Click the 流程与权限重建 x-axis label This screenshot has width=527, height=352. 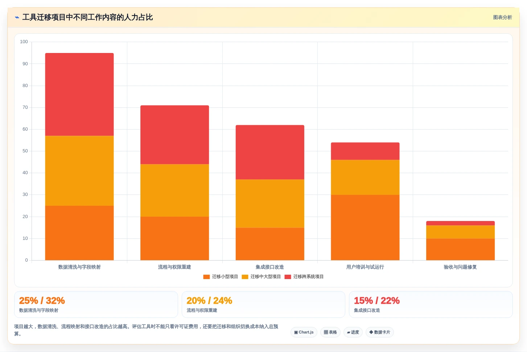[x=174, y=267]
